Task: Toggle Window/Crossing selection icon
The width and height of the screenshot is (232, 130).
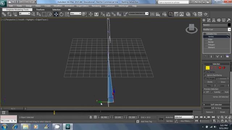Action: click(50, 14)
